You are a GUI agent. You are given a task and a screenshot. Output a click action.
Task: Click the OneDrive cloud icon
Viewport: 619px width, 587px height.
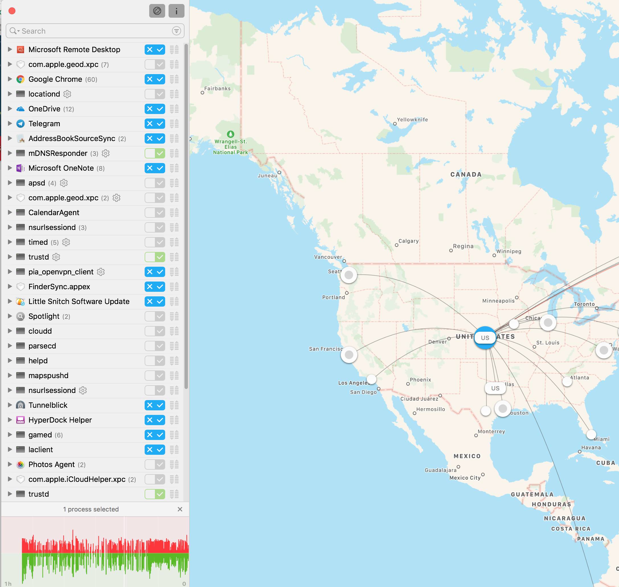click(21, 109)
